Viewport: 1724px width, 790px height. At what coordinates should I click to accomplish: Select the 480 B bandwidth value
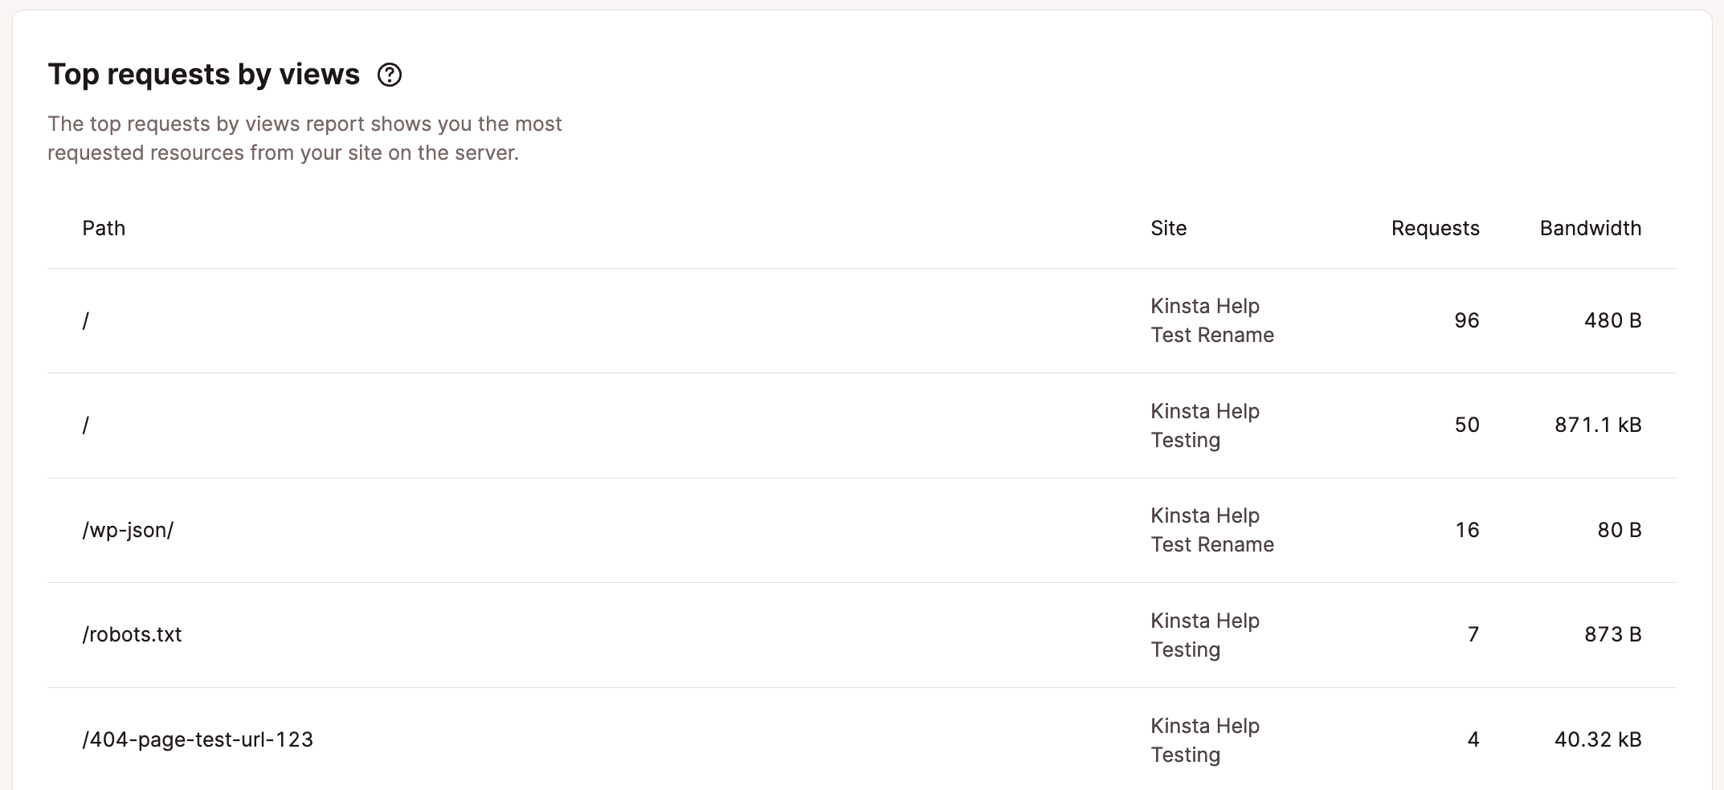1612,320
